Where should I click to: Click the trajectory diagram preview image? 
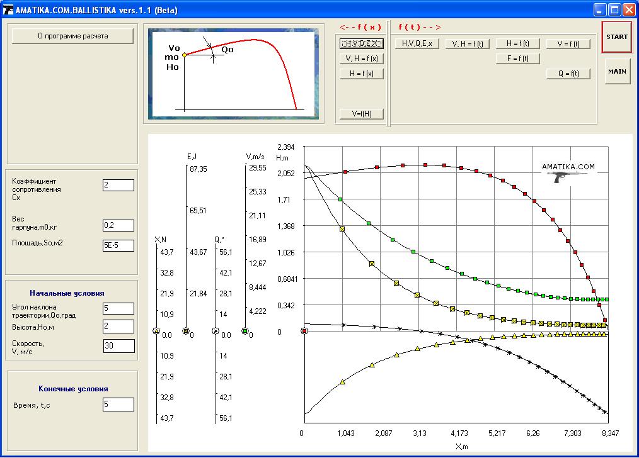point(233,73)
